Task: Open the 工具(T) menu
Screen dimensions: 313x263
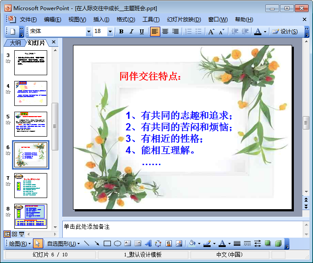Action: click(150, 20)
